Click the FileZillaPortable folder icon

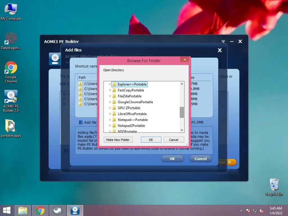tap(114, 96)
